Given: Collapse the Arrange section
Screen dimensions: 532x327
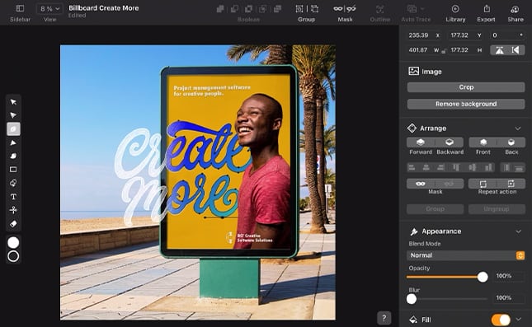Looking at the screenshot, I should [x=518, y=128].
